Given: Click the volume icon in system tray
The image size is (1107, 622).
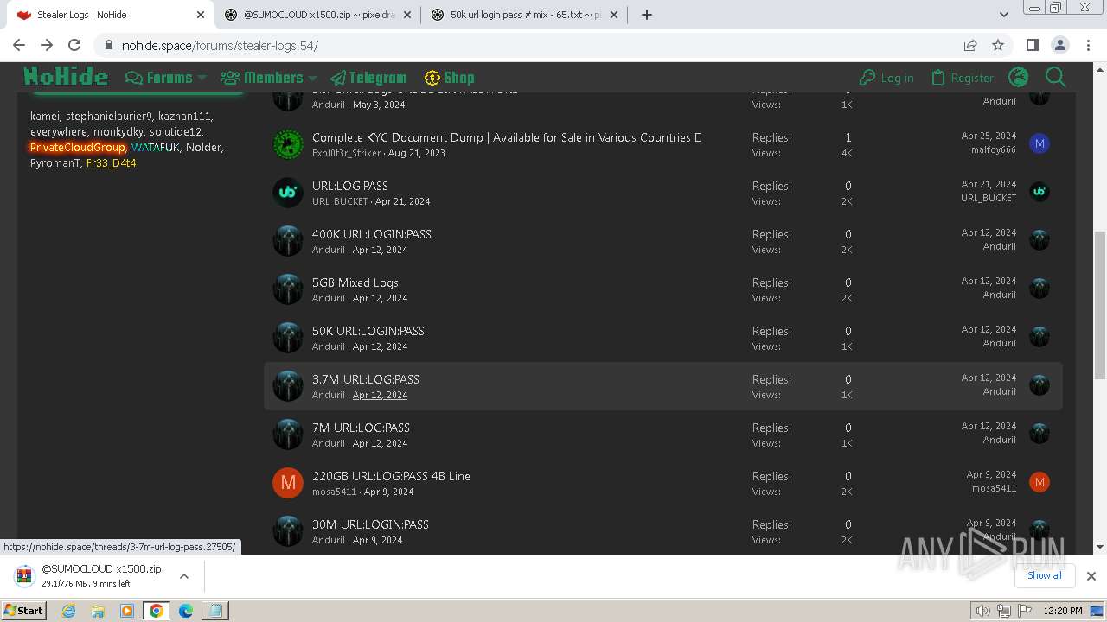Looking at the screenshot, I should 982,611.
